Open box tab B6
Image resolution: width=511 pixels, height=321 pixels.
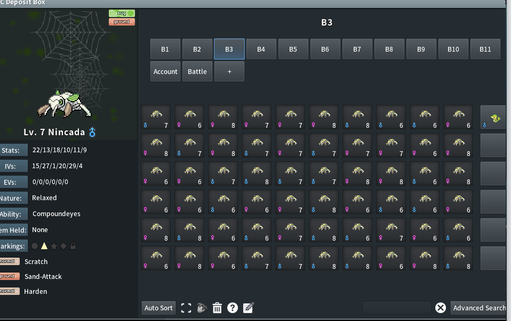click(325, 49)
